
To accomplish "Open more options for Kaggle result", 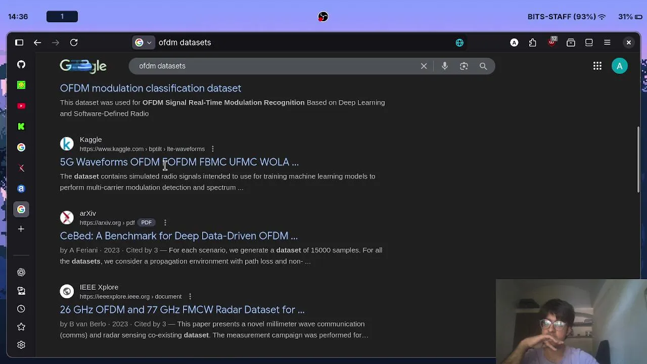I will [x=213, y=149].
